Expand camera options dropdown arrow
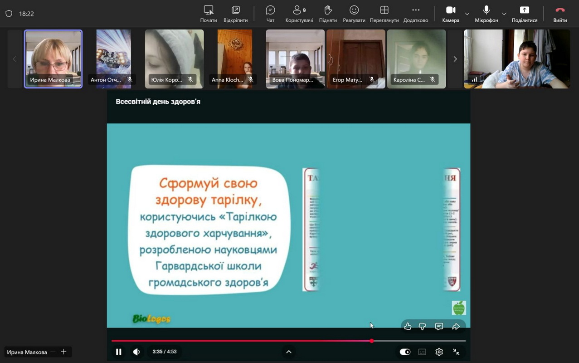The height and width of the screenshot is (363, 579). point(467,14)
